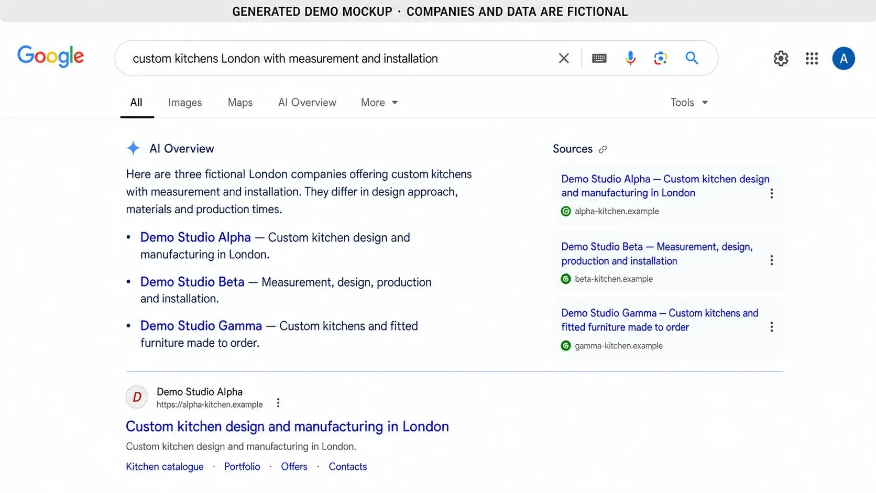Expand the More dropdown

[379, 102]
